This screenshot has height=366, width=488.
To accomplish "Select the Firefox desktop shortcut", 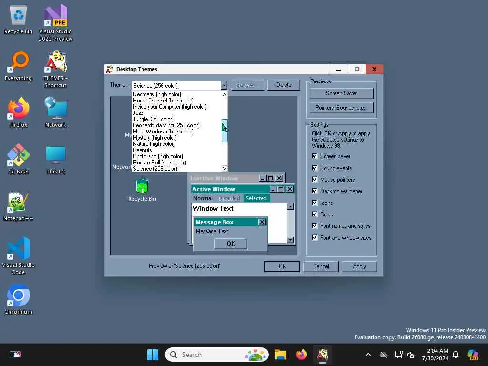I will [x=19, y=112].
